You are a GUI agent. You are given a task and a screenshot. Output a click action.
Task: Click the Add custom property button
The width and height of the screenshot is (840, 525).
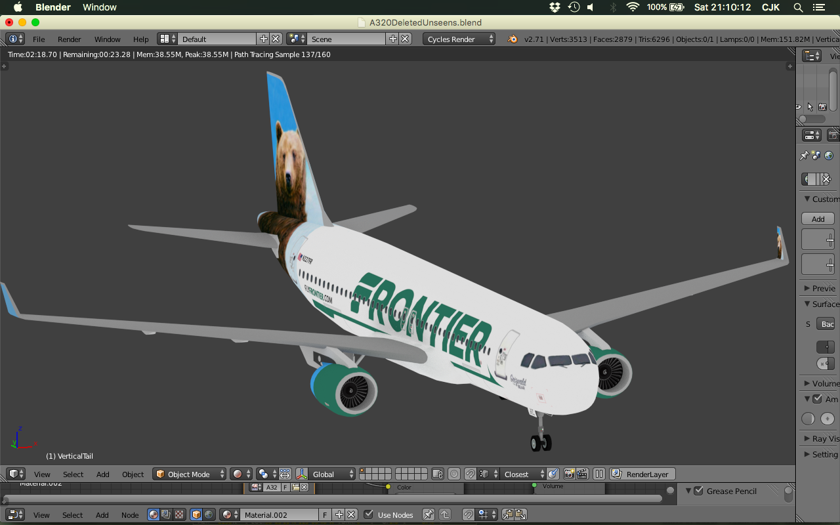pyautogui.click(x=818, y=219)
